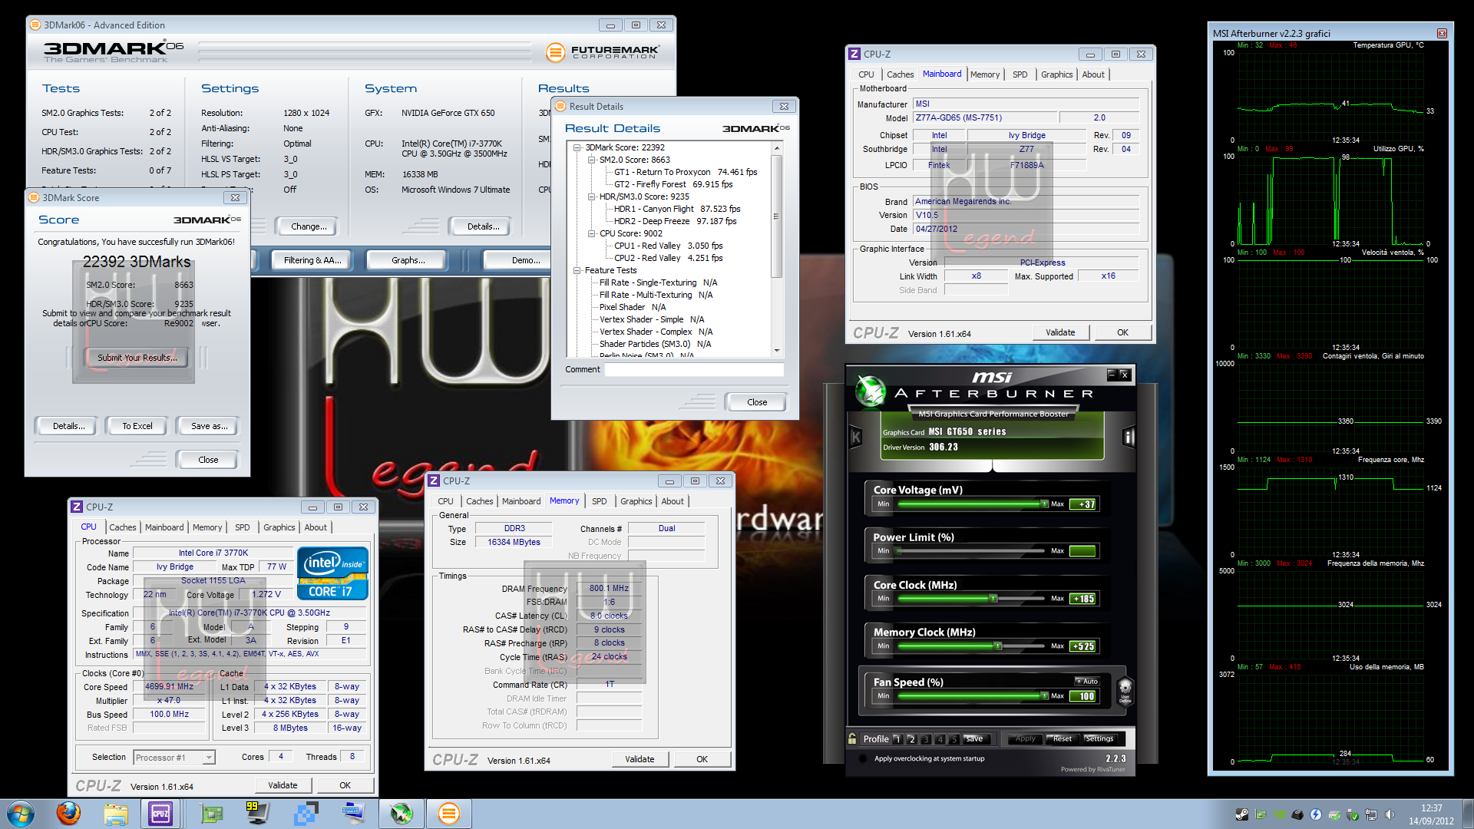
Task: Click the Fan Speed slider handle
Action: [1044, 695]
